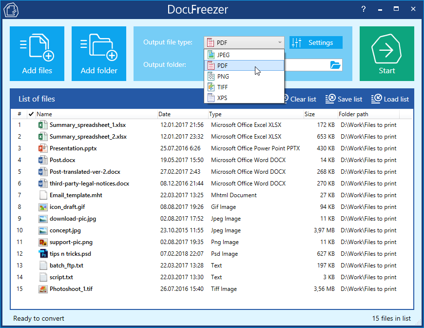Click the DocuFreezer logo icon
This screenshot has width=424, height=328.
tap(11, 9)
